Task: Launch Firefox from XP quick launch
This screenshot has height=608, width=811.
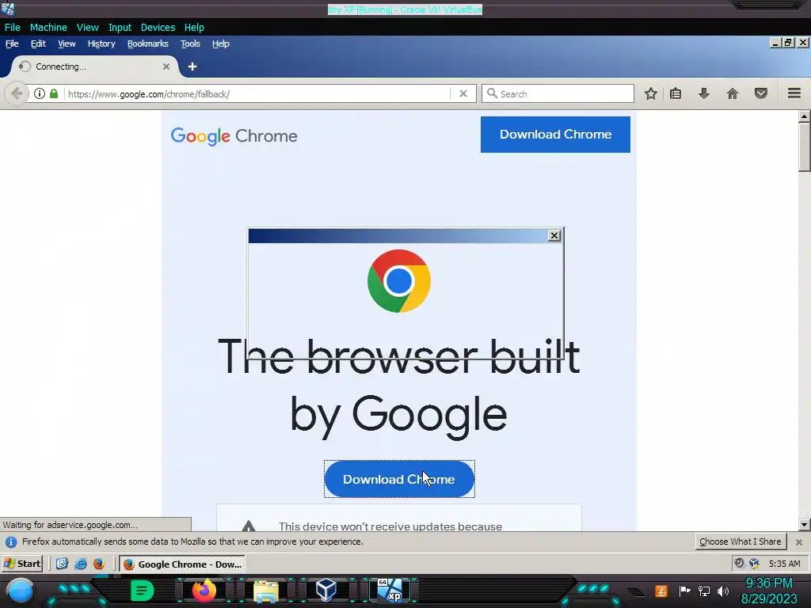Action: (99, 564)
